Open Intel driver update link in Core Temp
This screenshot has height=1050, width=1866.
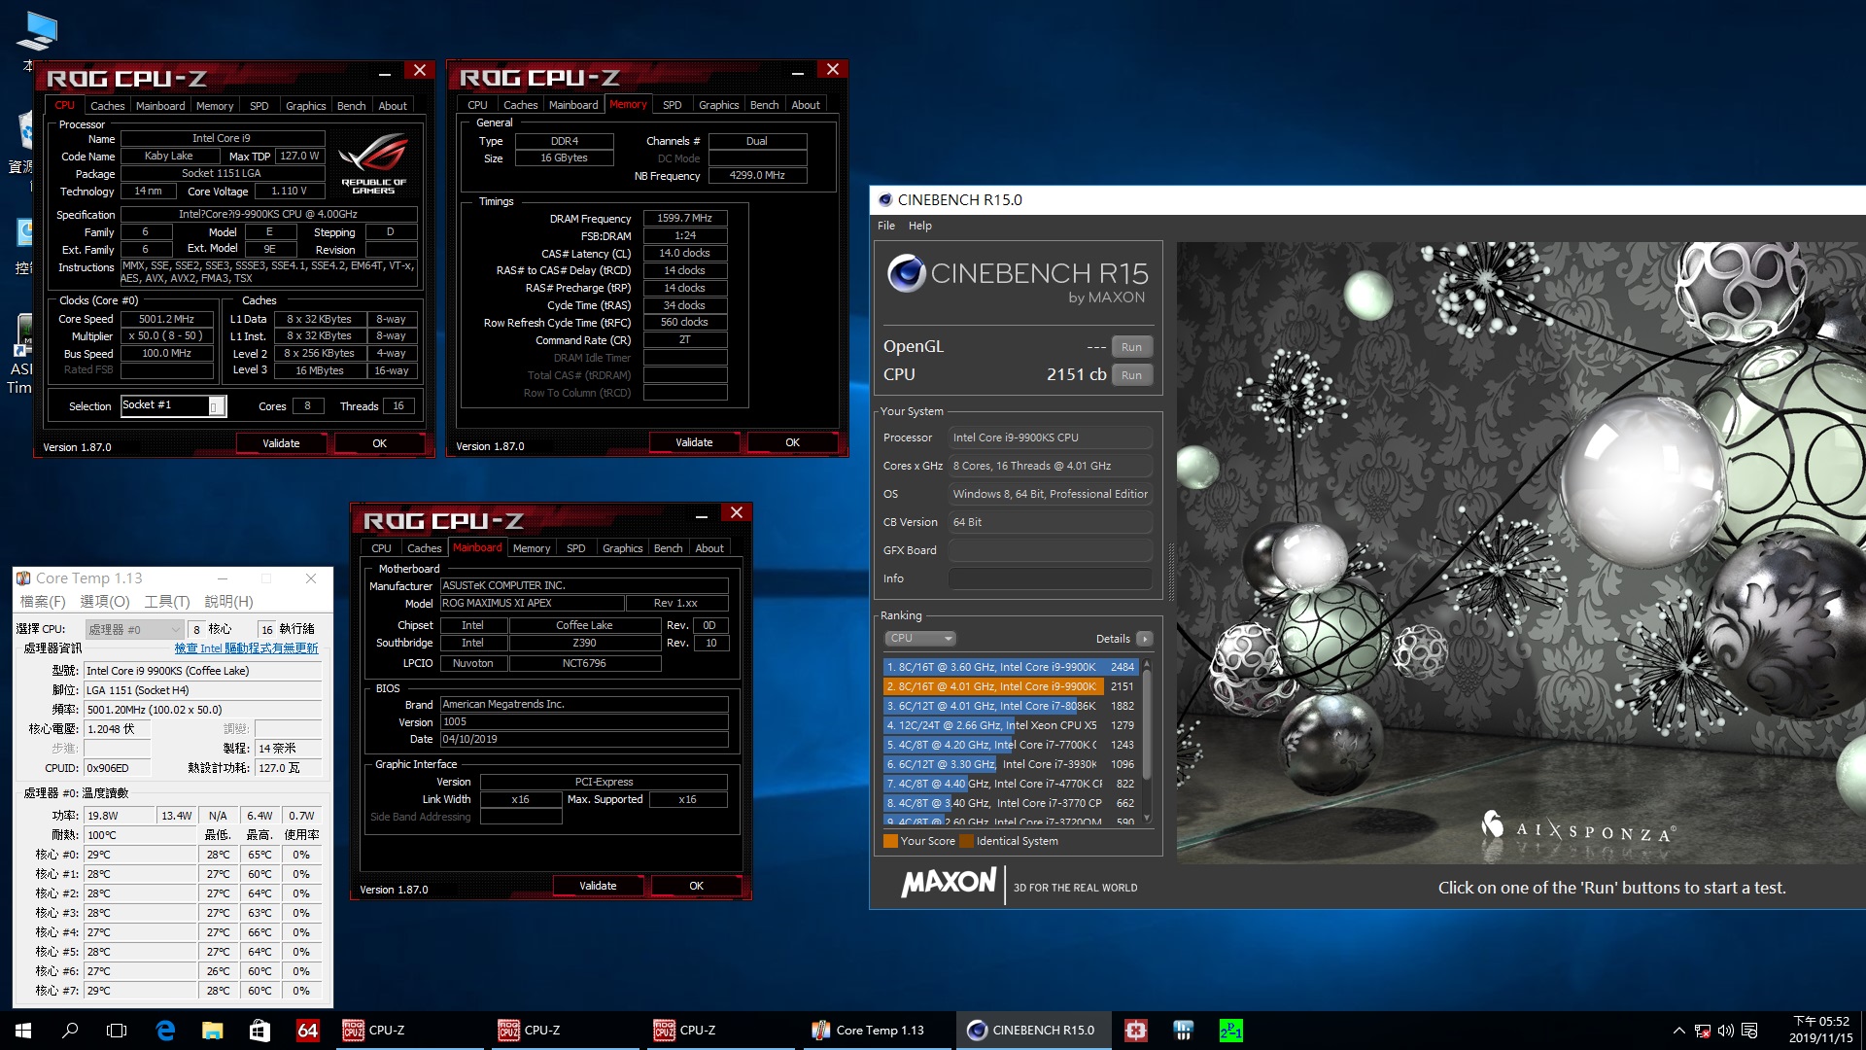point(246,648)
